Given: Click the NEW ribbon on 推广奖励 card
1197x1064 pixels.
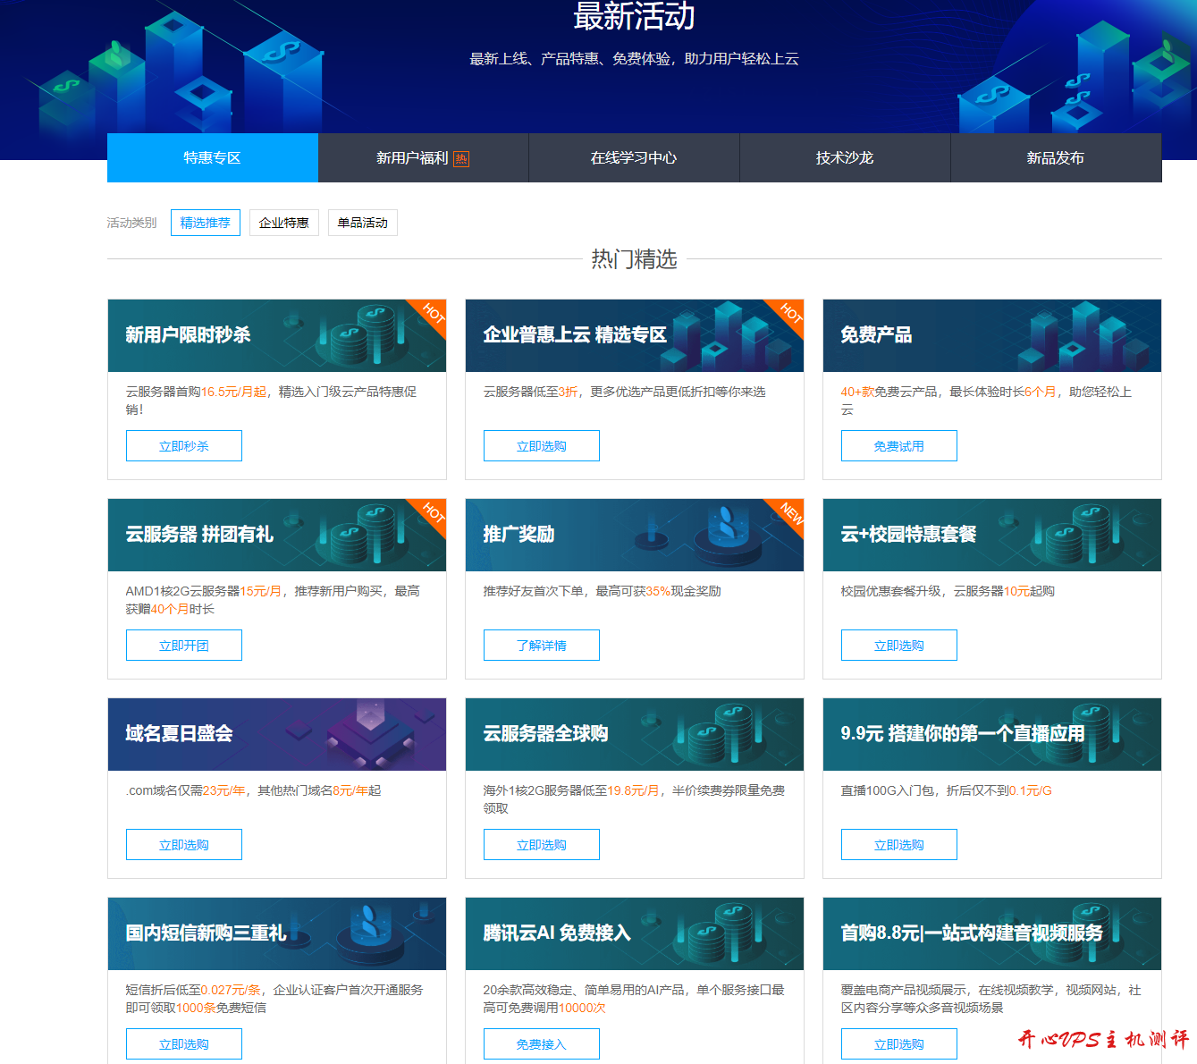Looking at the screenshot, I should (791, 513).
